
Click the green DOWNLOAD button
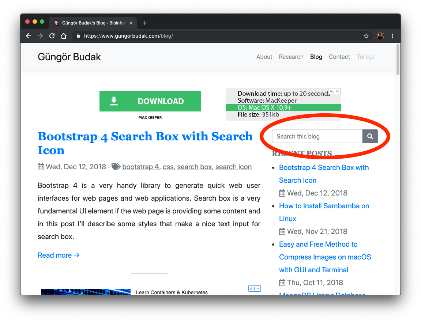coord(150,101)
